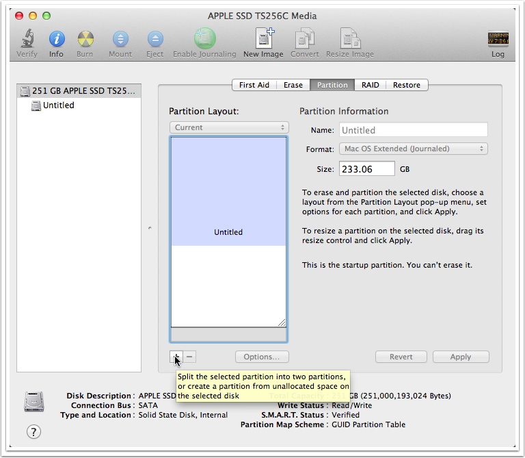The image size is (525, 458).
Task: Click the GUID Partition Table text
Action: click(368, 424)
